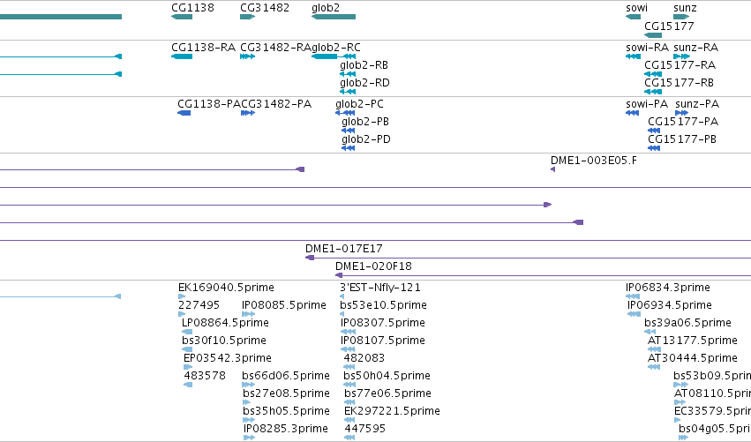This screenshot has width=751, height=442.
Task: Select the CG15177 gene label
Action: coord(669,26)
